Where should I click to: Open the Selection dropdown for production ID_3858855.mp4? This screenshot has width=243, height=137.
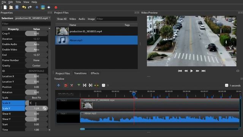click(33, 18)
